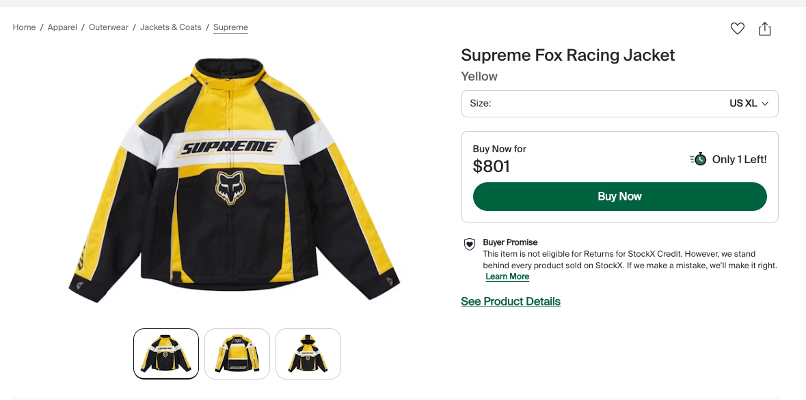Screen dimensions: 806x400
Task: Open the Learn More link
Action: (x=507, y=276)
